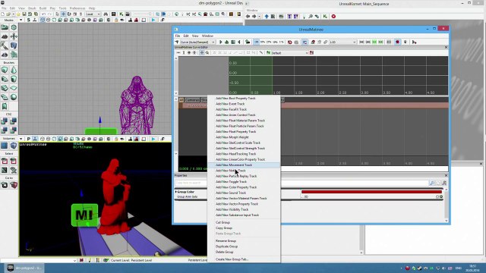Save the current level icon
Screen dimensions: 486x273
pos(24,14)
